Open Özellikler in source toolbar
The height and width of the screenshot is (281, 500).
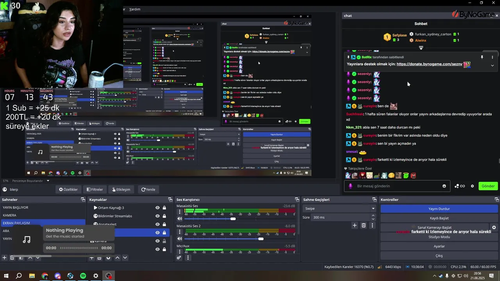(x=68, y=189)
